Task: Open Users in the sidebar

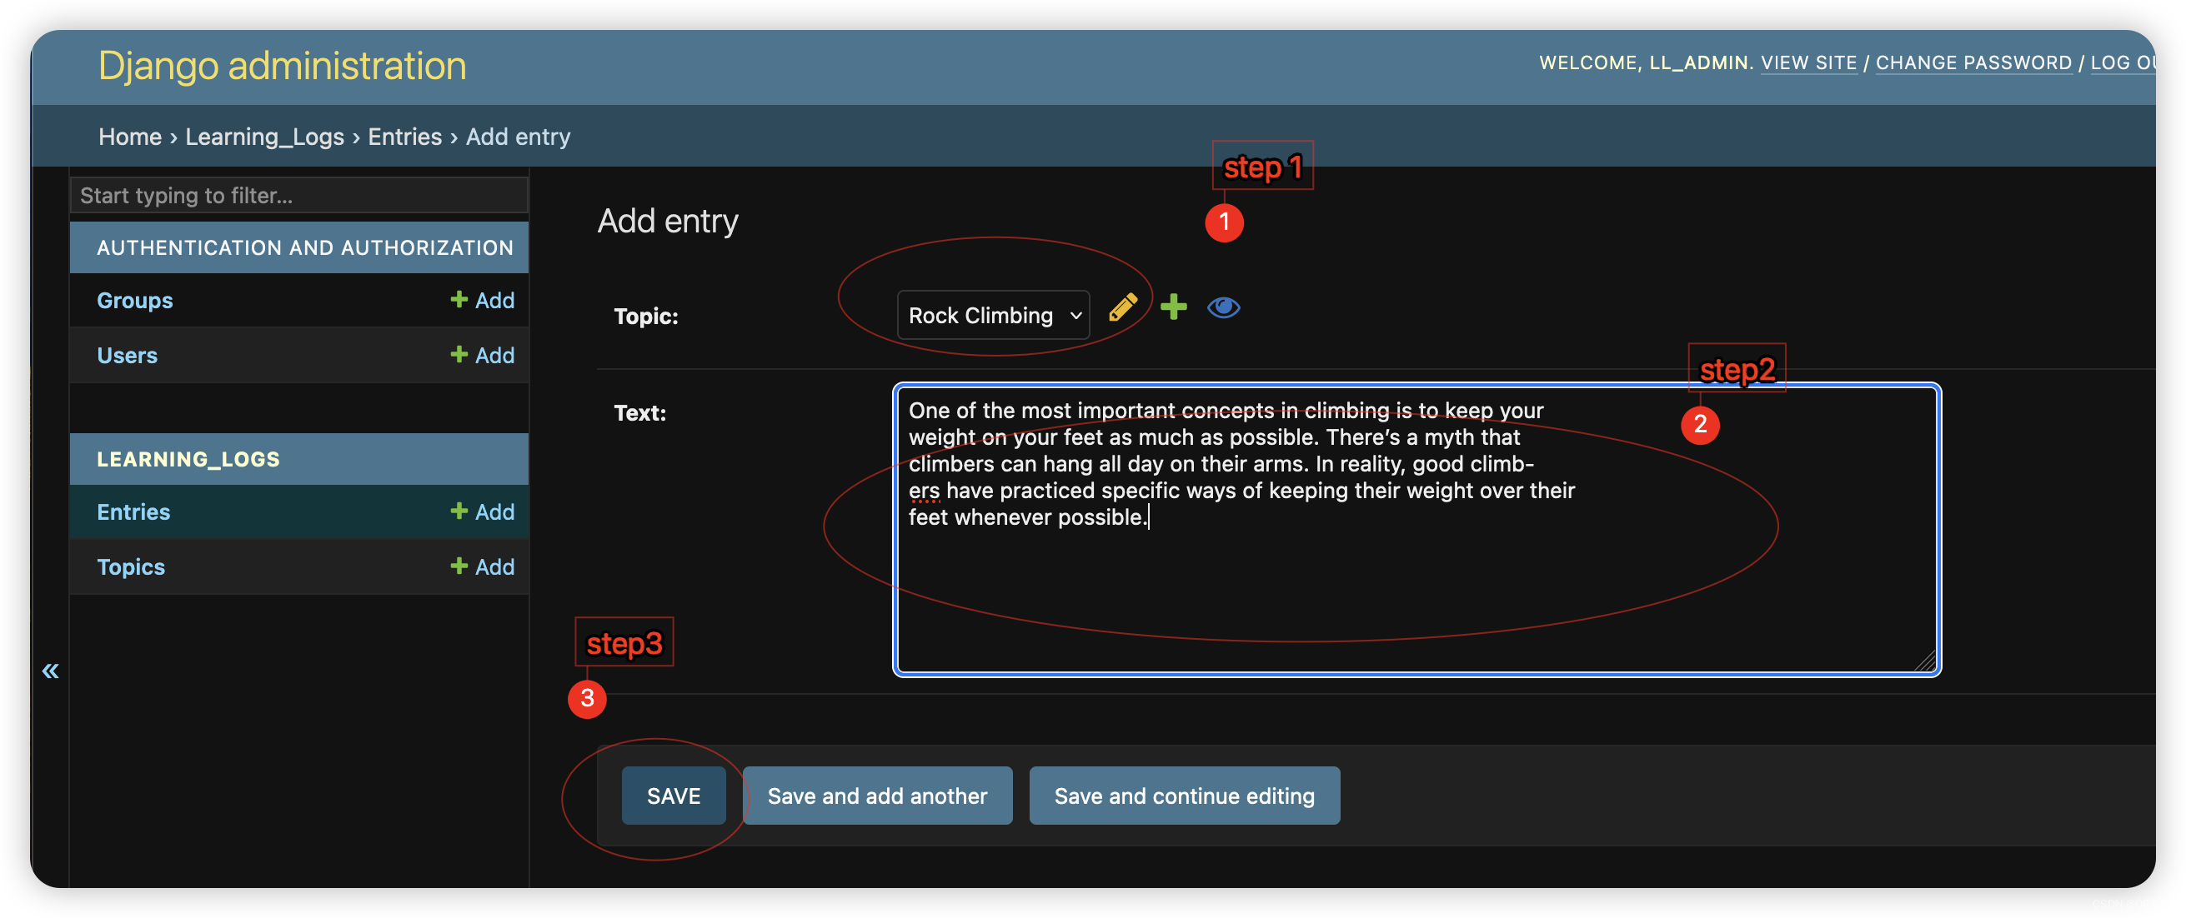Action: 127,355
